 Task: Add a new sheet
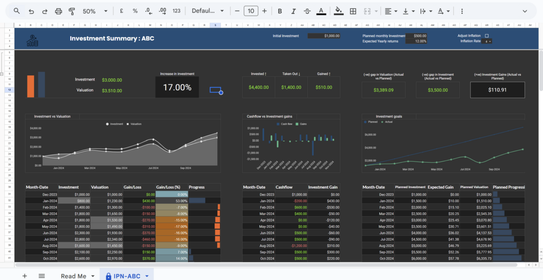pyautogui.click(x=25, y=276)
